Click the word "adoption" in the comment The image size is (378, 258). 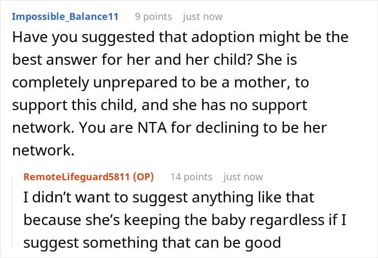(x=205, y=39)
